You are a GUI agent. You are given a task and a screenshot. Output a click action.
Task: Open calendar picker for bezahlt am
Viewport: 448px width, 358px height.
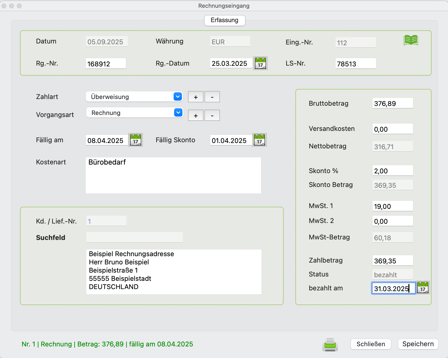(423, 288)
